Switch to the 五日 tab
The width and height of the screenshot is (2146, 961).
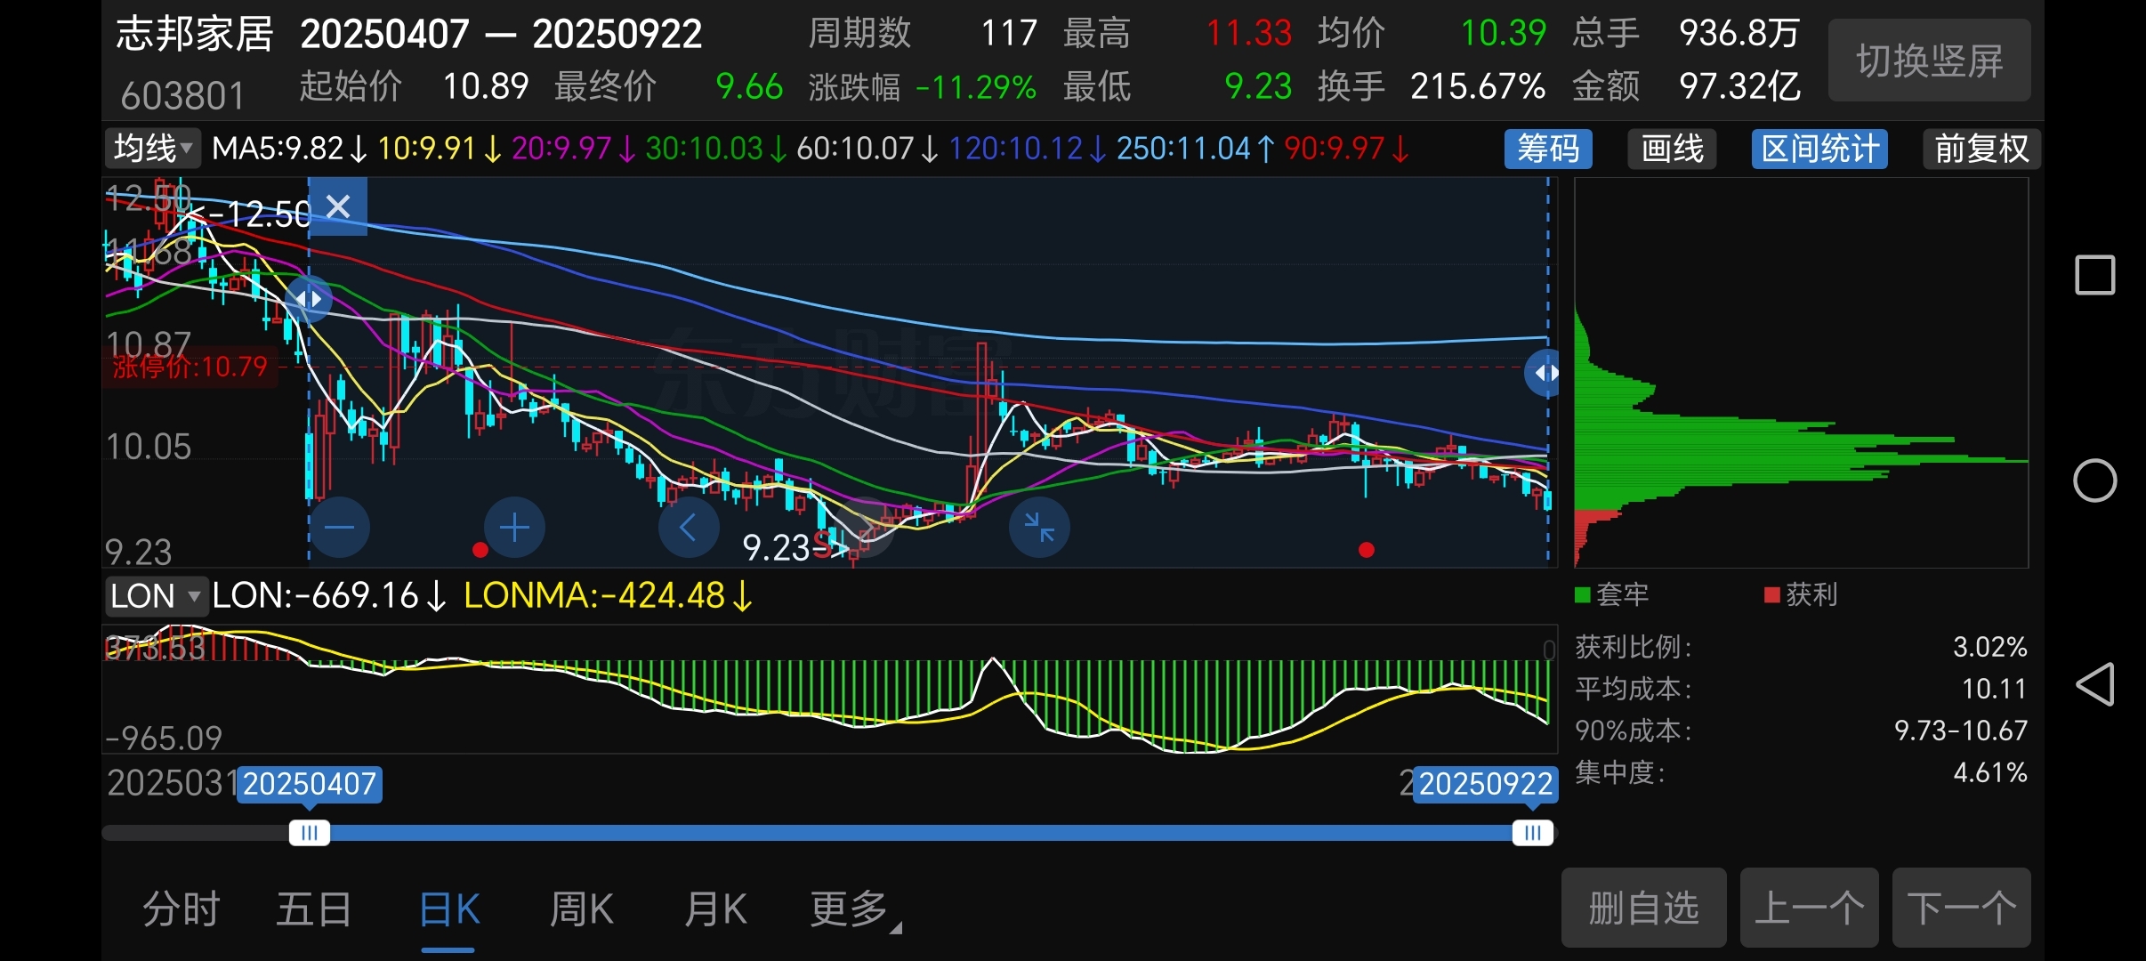pos(314,909)
